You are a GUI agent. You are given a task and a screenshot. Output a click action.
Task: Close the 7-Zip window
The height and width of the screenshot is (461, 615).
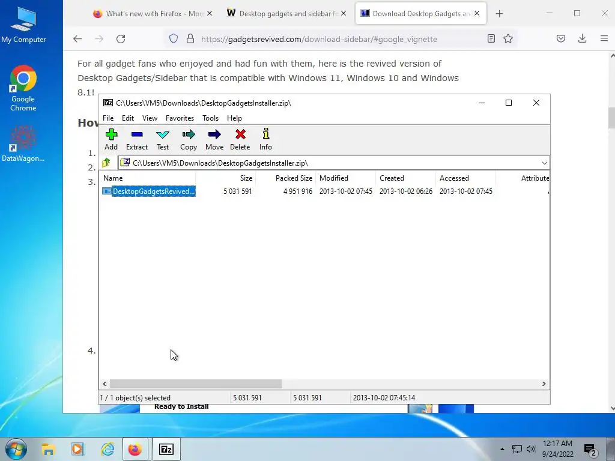(536, 103)
